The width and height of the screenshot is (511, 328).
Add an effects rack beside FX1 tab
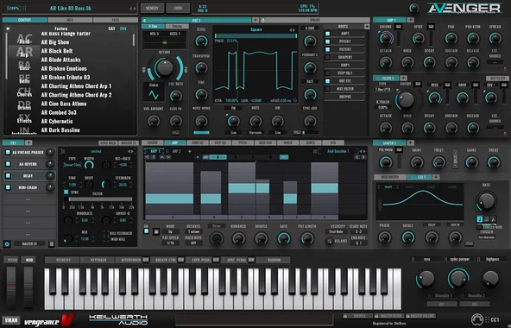tap(28, 142)
